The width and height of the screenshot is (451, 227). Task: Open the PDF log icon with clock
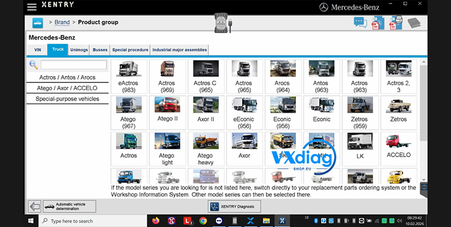pos(378,23)
